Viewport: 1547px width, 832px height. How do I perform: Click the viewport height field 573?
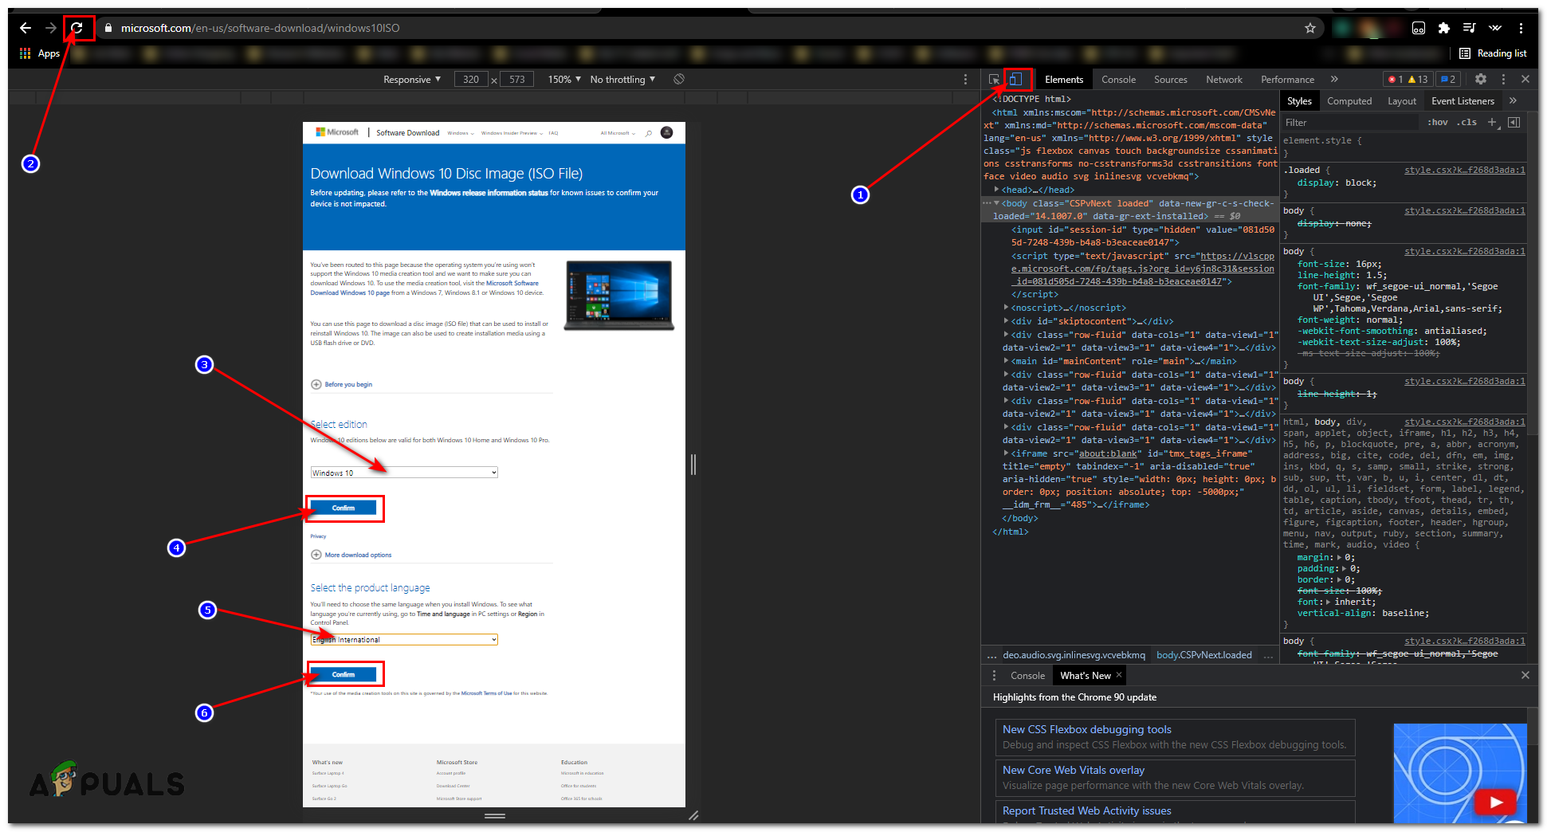click(x=517, y=80)
